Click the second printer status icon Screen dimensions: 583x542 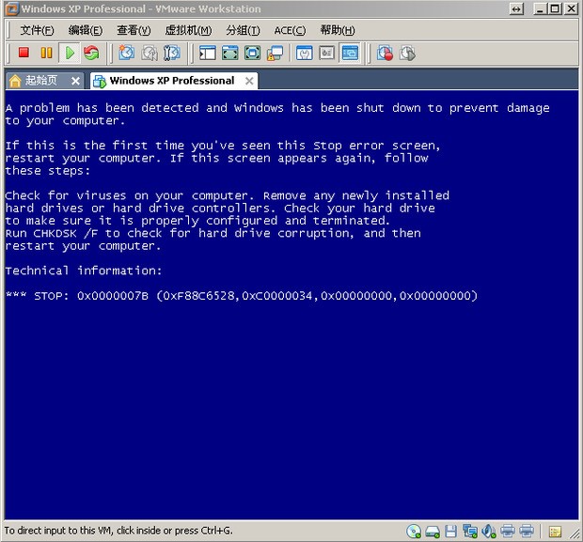tap(527, 531)
